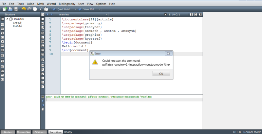Click UTF-8 encoding in status bar
The image size is (262, 134).
237,132
